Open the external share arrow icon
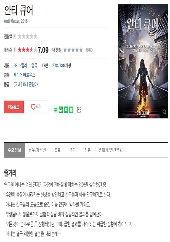Viewport: 170px width, 242px height. (79, 110)
